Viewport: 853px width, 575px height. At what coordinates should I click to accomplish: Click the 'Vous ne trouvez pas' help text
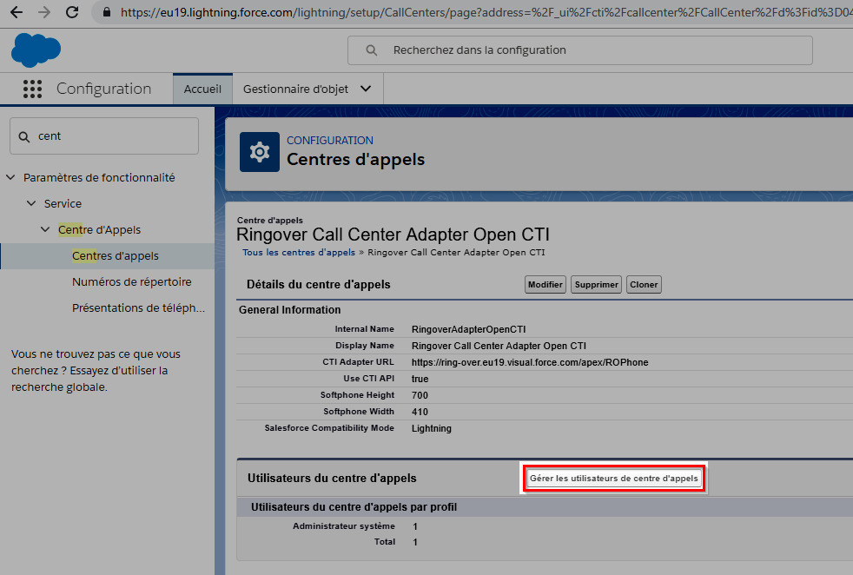click(96, 371)
